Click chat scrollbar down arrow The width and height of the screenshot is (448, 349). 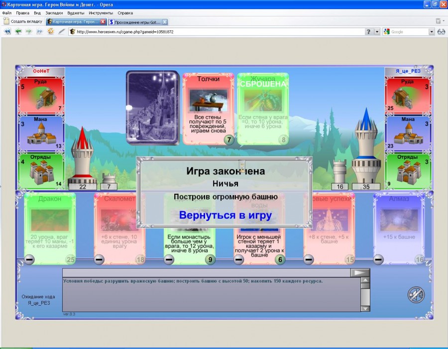tap(365, 308)
